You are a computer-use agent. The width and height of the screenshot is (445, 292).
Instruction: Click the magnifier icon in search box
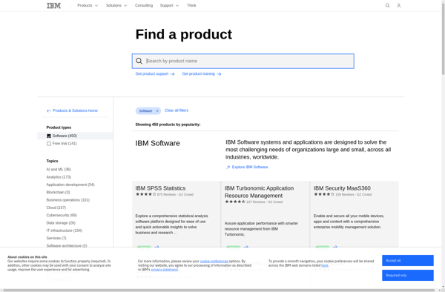(139, 61)
